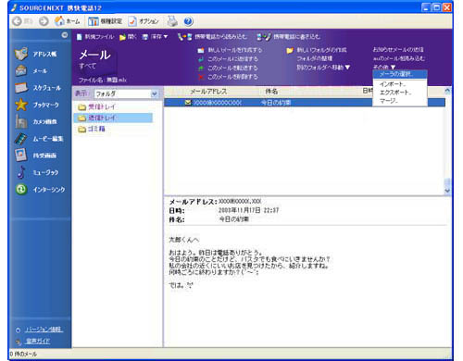Sort by メールアドレス column header

coord(208,92)
